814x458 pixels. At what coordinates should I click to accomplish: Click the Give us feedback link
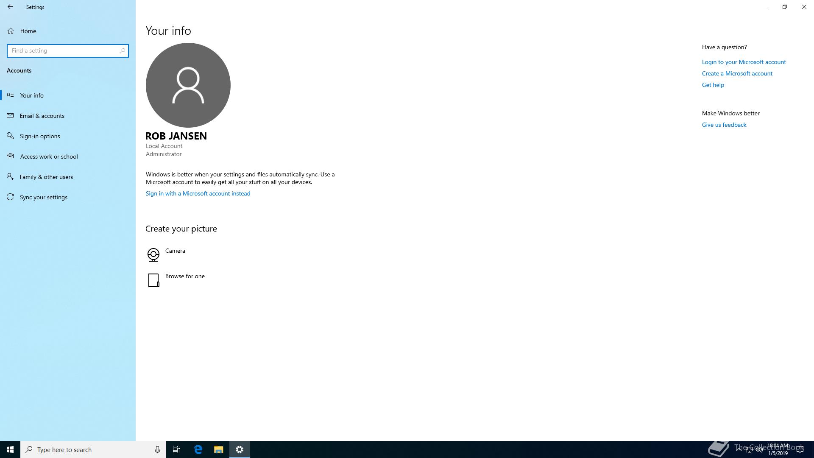pos(724,125)
